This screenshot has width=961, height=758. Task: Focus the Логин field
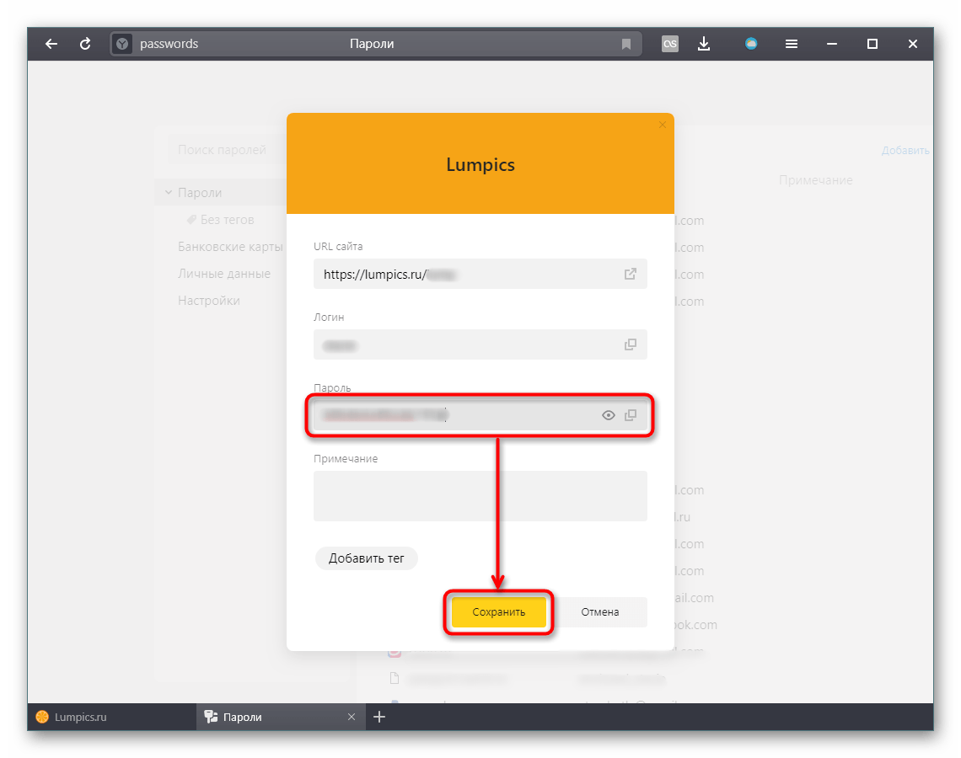click(x=480, y=344)
